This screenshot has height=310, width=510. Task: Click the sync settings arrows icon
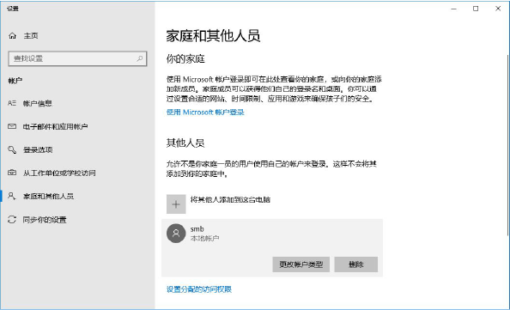pos(12,220)
